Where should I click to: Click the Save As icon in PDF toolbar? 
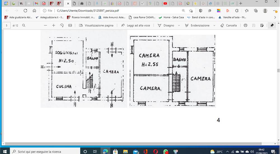pyautogui.click(x=262, y=25)
